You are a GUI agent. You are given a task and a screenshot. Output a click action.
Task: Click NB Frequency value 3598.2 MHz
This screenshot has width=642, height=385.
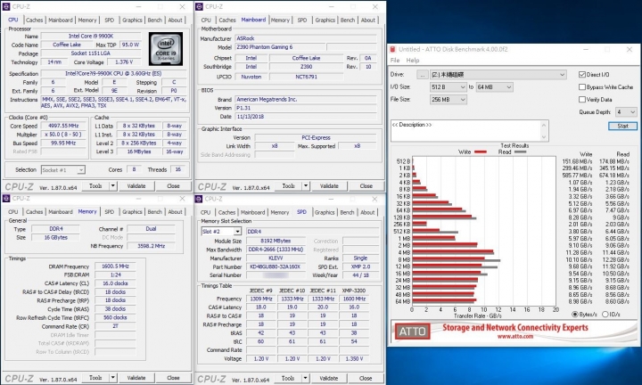point(151,246)
